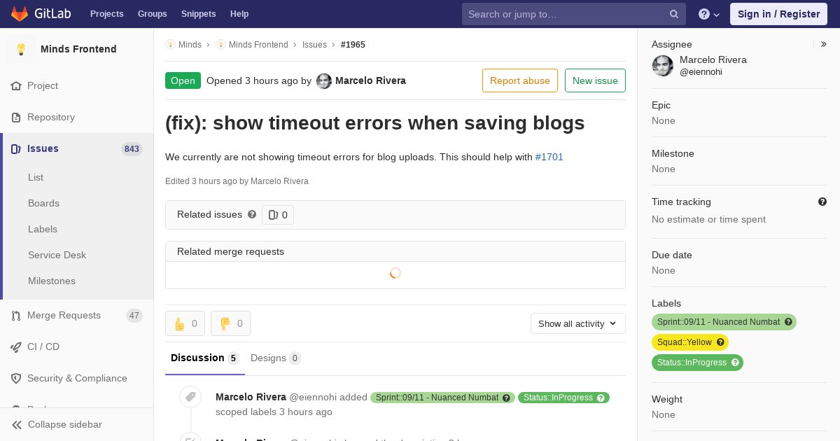Click help icon on Sprint::09/11 sidebar label
840x441 pixels.
click(x=788, y=322)
